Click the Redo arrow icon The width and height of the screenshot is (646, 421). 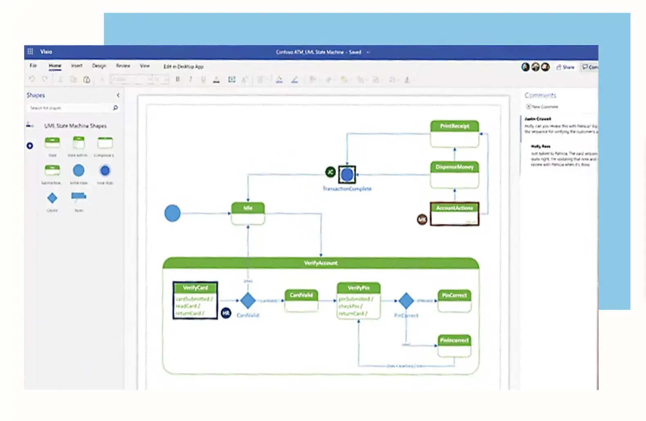pyautogui.click(x=45, y=79)
